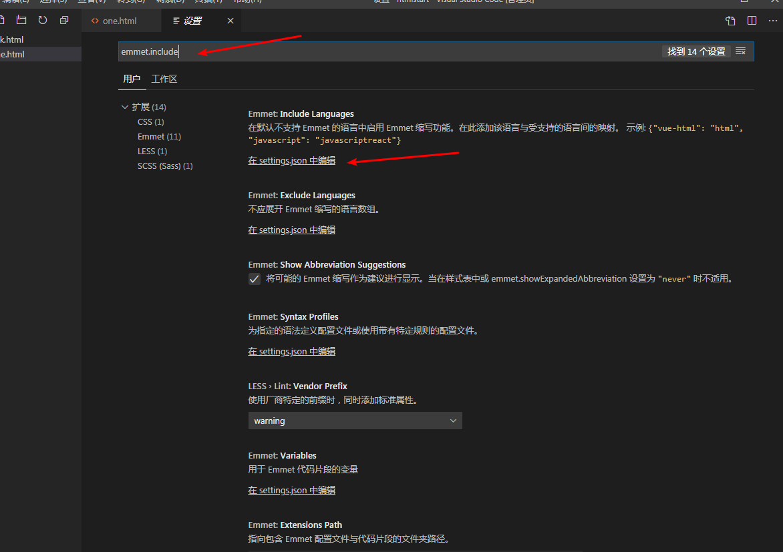This screenshot has height=552, width=783.
Task: Create a new folder in the Explorer
Action: tap(21, 20)
